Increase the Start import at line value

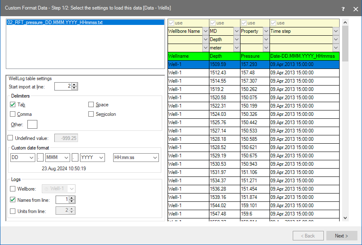pyautogui.click(x=74, y=85)
